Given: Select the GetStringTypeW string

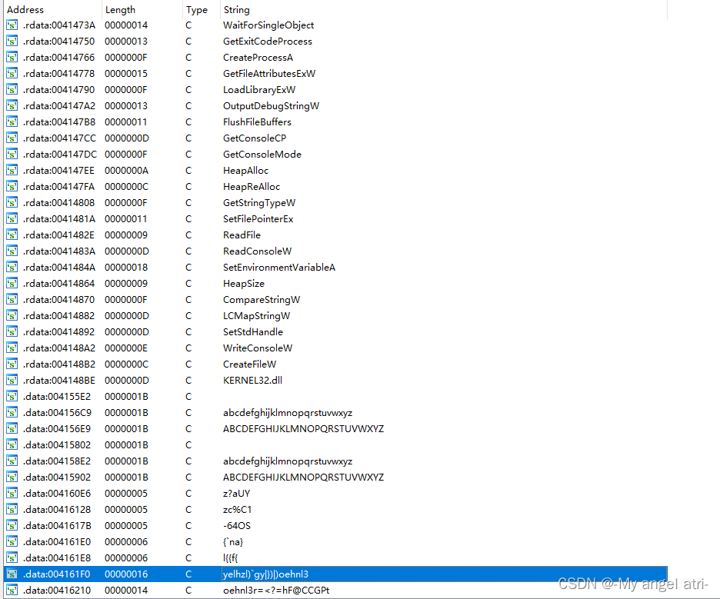Looking at the screenshot, I should [259, 203].
